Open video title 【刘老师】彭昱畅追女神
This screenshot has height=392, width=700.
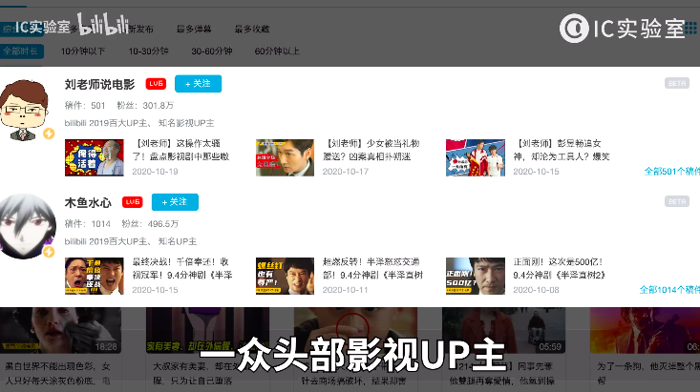pyautogui.click(x=562, y=150)
